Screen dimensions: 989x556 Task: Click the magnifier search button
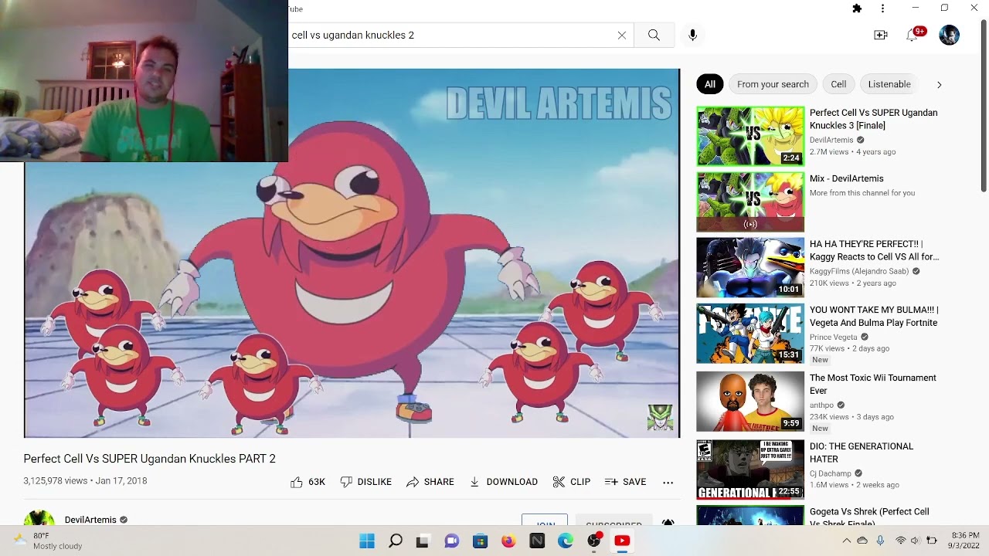point(654,35)
